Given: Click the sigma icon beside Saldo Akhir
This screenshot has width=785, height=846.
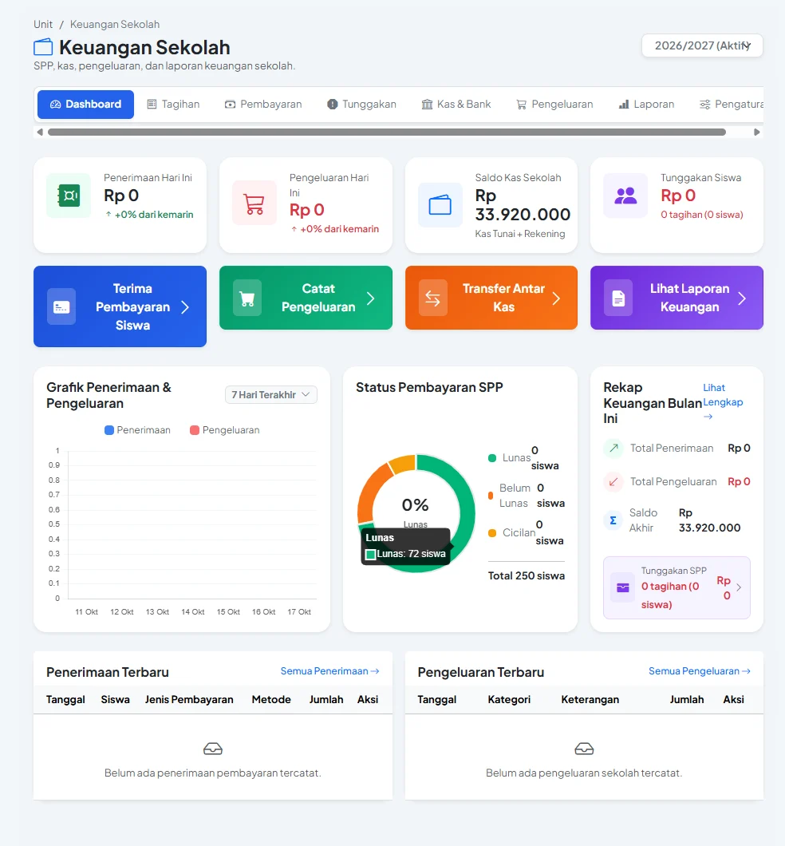Looking at the screenshot, I should [x=613, y=520].
